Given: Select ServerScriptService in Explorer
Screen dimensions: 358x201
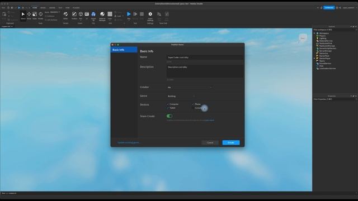Looking at the screenshot, I should pyautogui.click(x=328, y=49).
